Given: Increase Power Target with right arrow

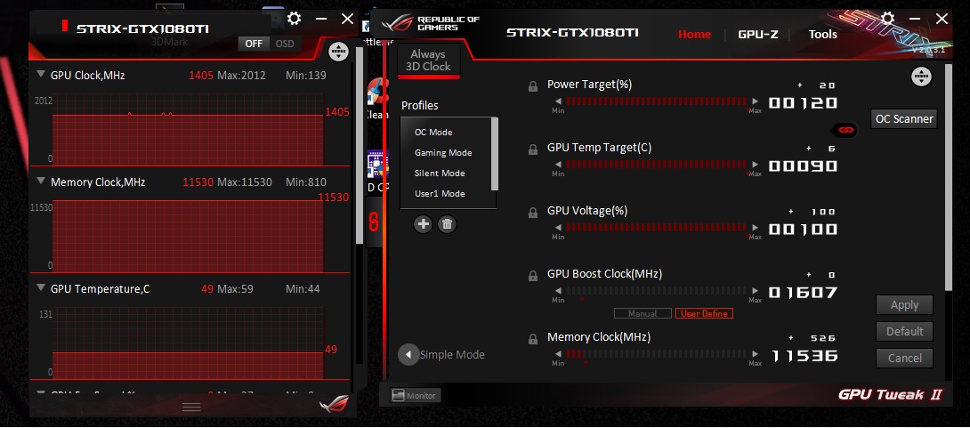Looking at the screenshot, I should [755, 101].
